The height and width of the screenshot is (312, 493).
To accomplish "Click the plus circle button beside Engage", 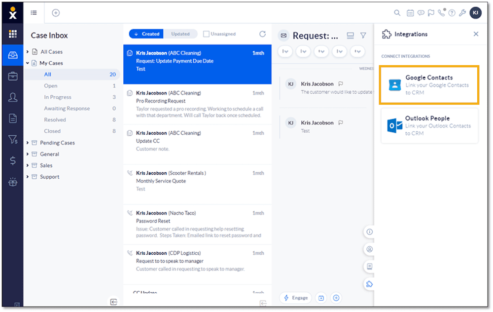I will [336, 298].
